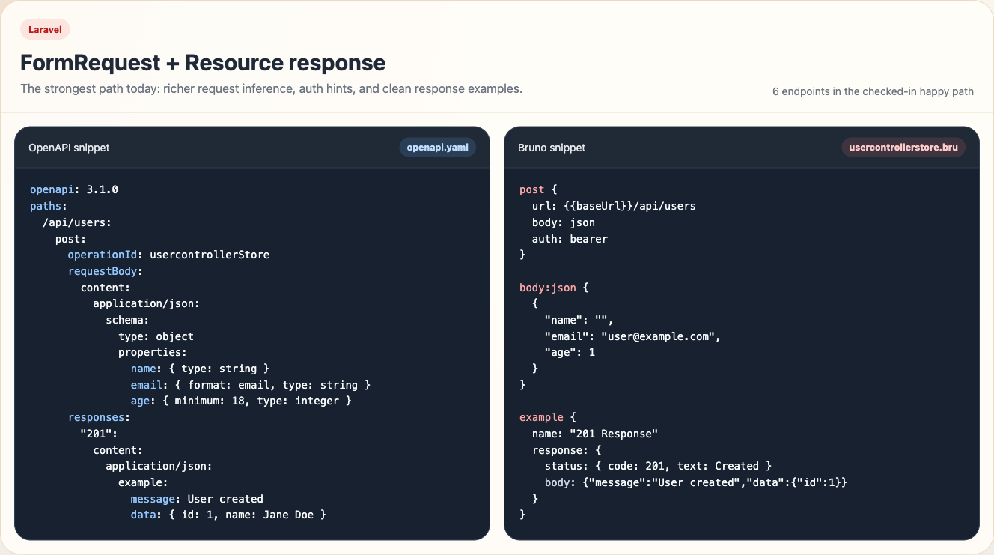Click the 'responses:' key
This screenshot has height=555, width=994.
click(100, 417)
